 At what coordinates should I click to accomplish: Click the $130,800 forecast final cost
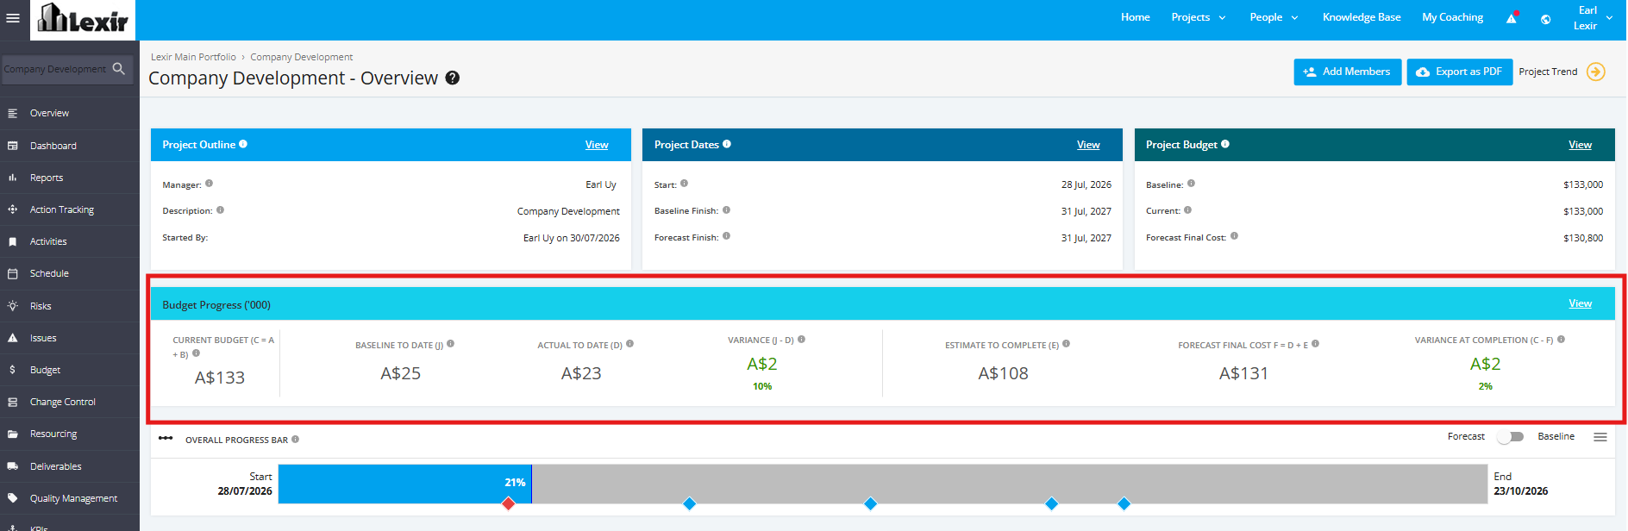[1583, 238]
